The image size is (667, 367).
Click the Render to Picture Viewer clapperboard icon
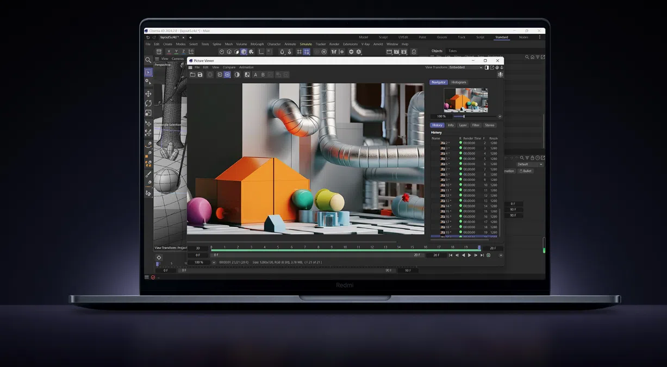coord(397,52)
